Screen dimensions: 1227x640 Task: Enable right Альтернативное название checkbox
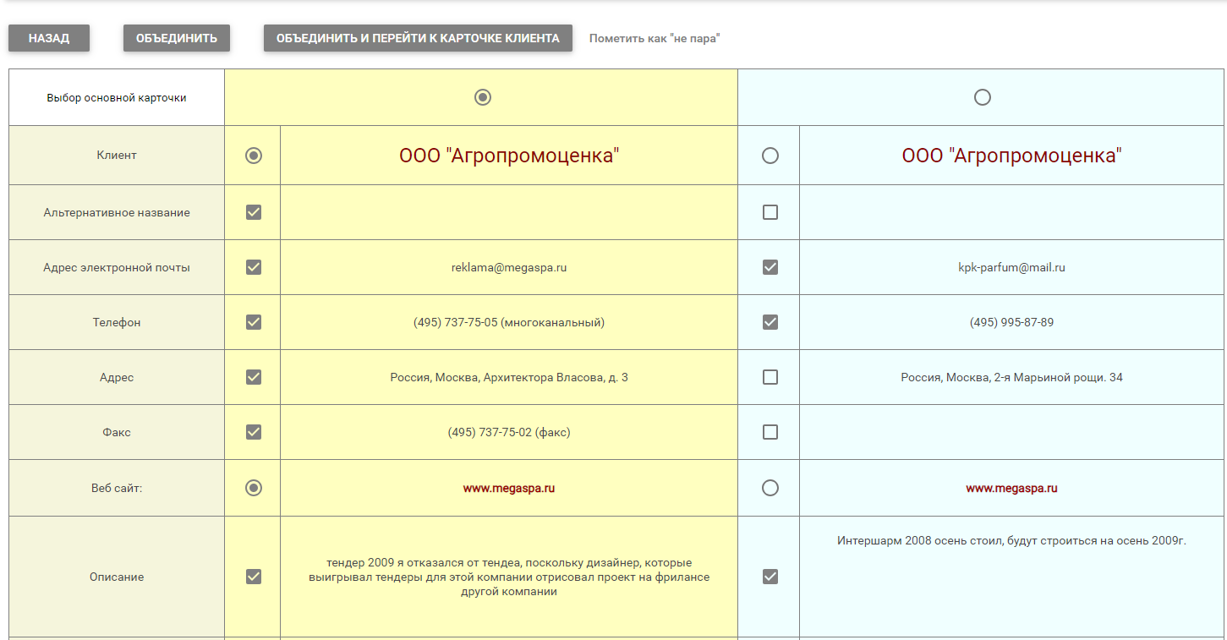(770, 212)
